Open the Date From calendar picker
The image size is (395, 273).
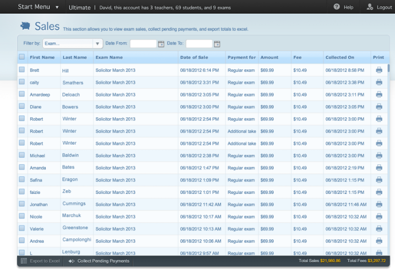[x=161, y=44]
